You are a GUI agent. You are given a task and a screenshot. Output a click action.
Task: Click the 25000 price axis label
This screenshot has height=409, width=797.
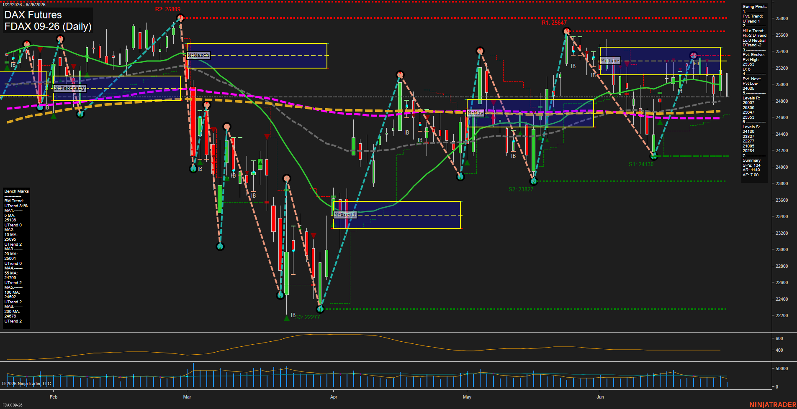coord(782,84)
